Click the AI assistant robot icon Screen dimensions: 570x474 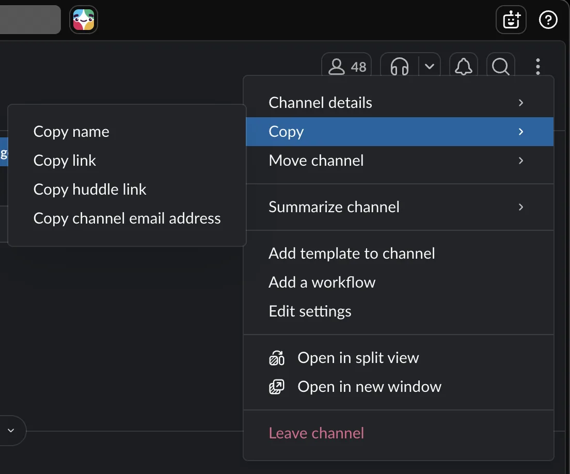click(x=511, y=20)
